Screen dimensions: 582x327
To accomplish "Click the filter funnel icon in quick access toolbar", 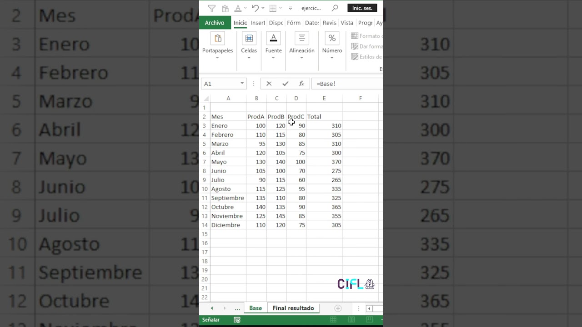I will tap(212, 8).
